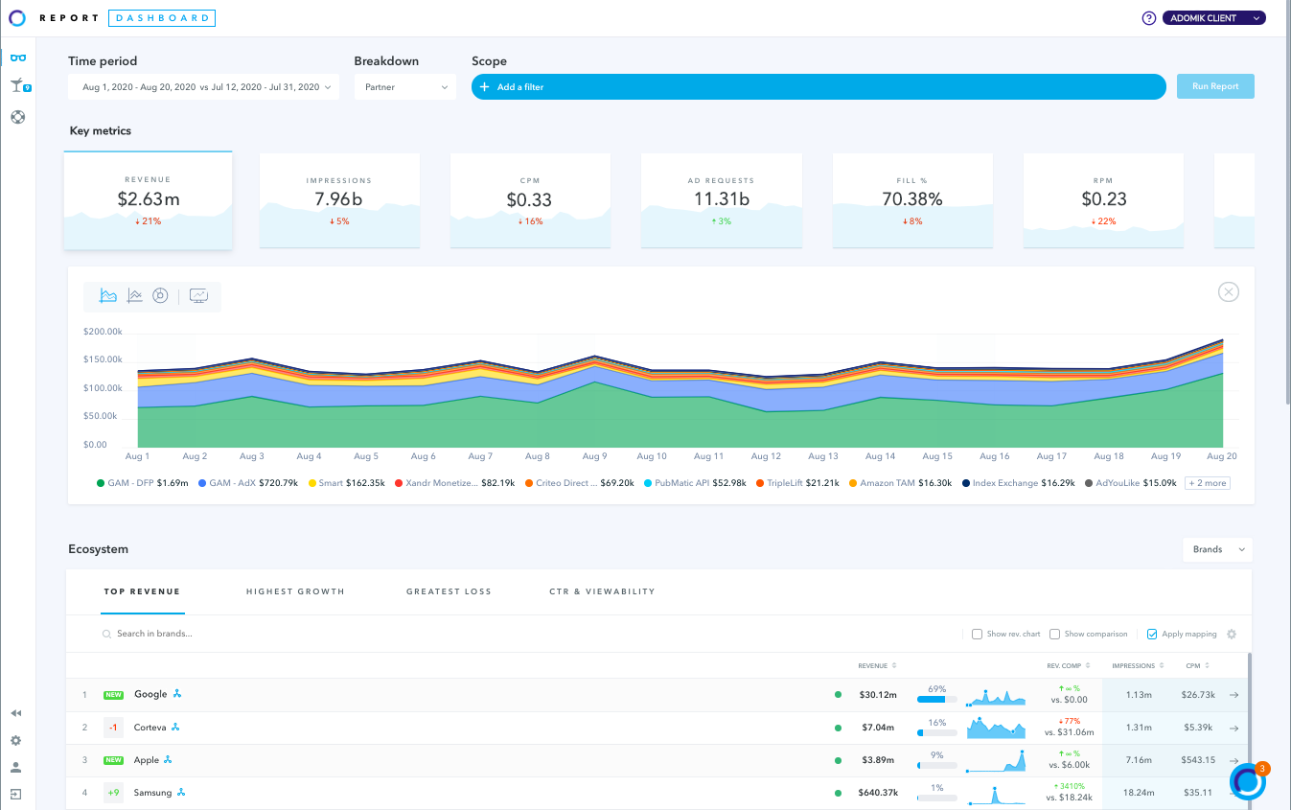Open Corteva row details arrow
This screenshot has height=810, width=1291.
[1234, 728]
